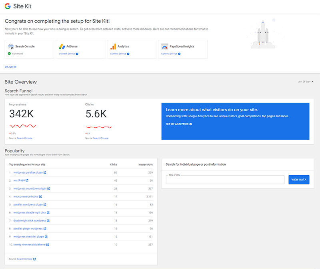This screenshot has width=320, height=269.
Task: Open the wordpress countdown plugin query link
Action: pos(30,189)
